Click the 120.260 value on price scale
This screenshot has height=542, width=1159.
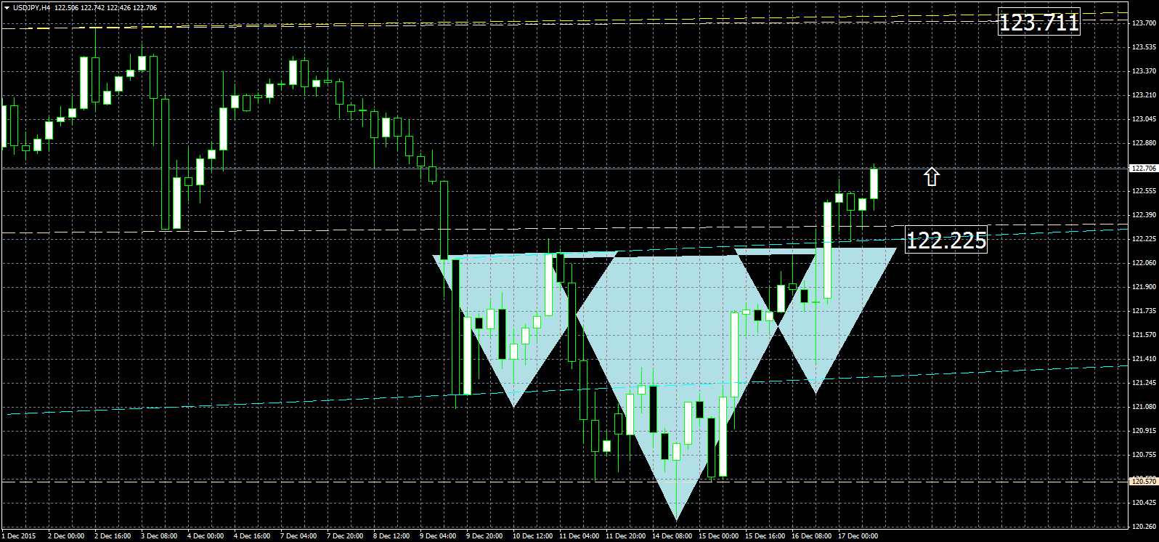(1143, 526)
